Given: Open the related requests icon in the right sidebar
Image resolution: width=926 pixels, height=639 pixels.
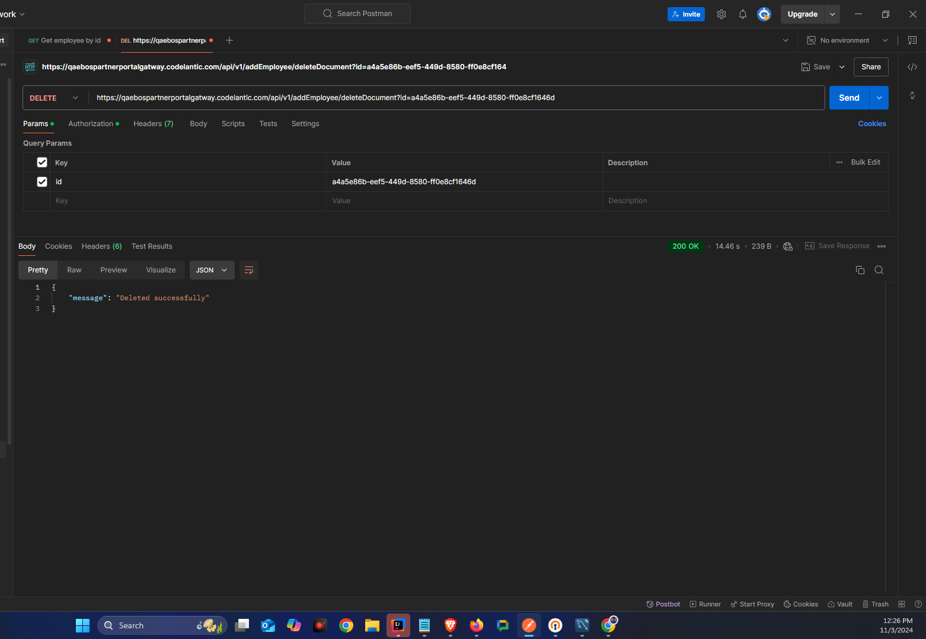Looking at the screenshot, I should [912, 95].
